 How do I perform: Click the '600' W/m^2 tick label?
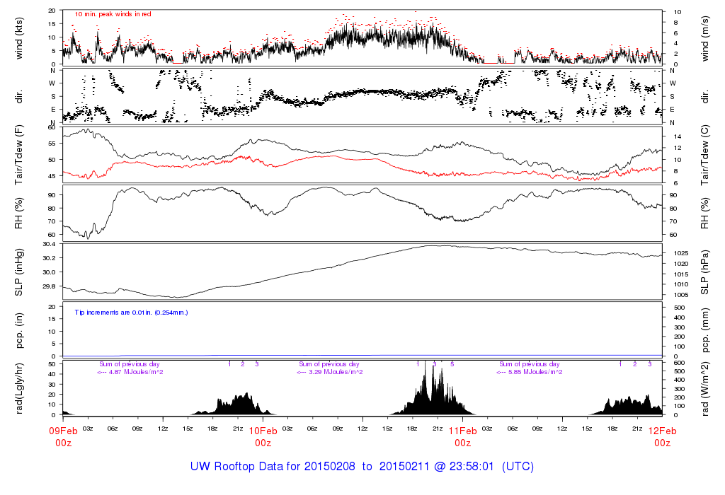(679, 363)
